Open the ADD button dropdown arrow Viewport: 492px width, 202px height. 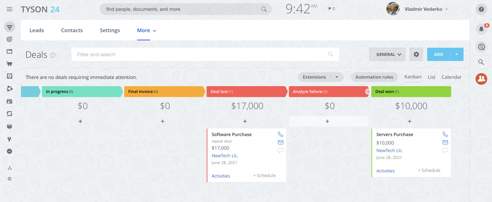(x=457, y=55)
